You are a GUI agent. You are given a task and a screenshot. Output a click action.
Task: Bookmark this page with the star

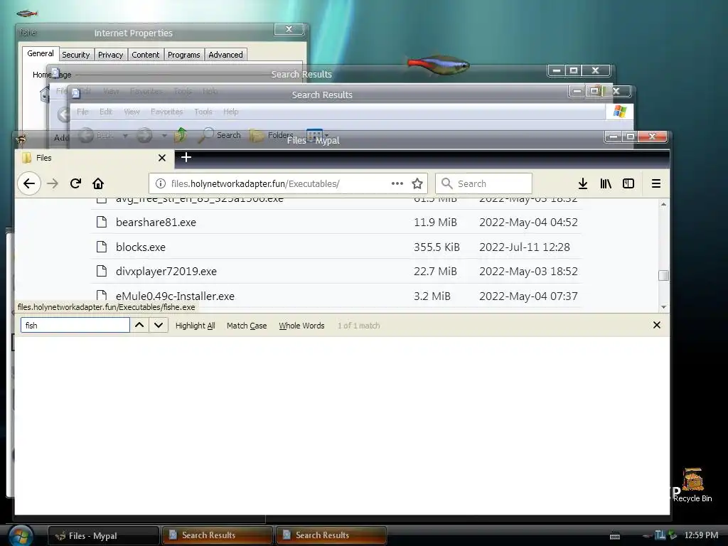(417, 183)
